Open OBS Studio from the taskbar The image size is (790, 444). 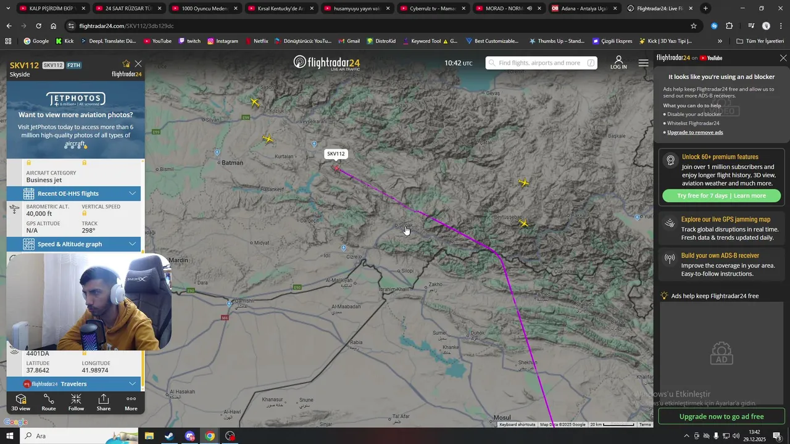click(x=230, y=436)
